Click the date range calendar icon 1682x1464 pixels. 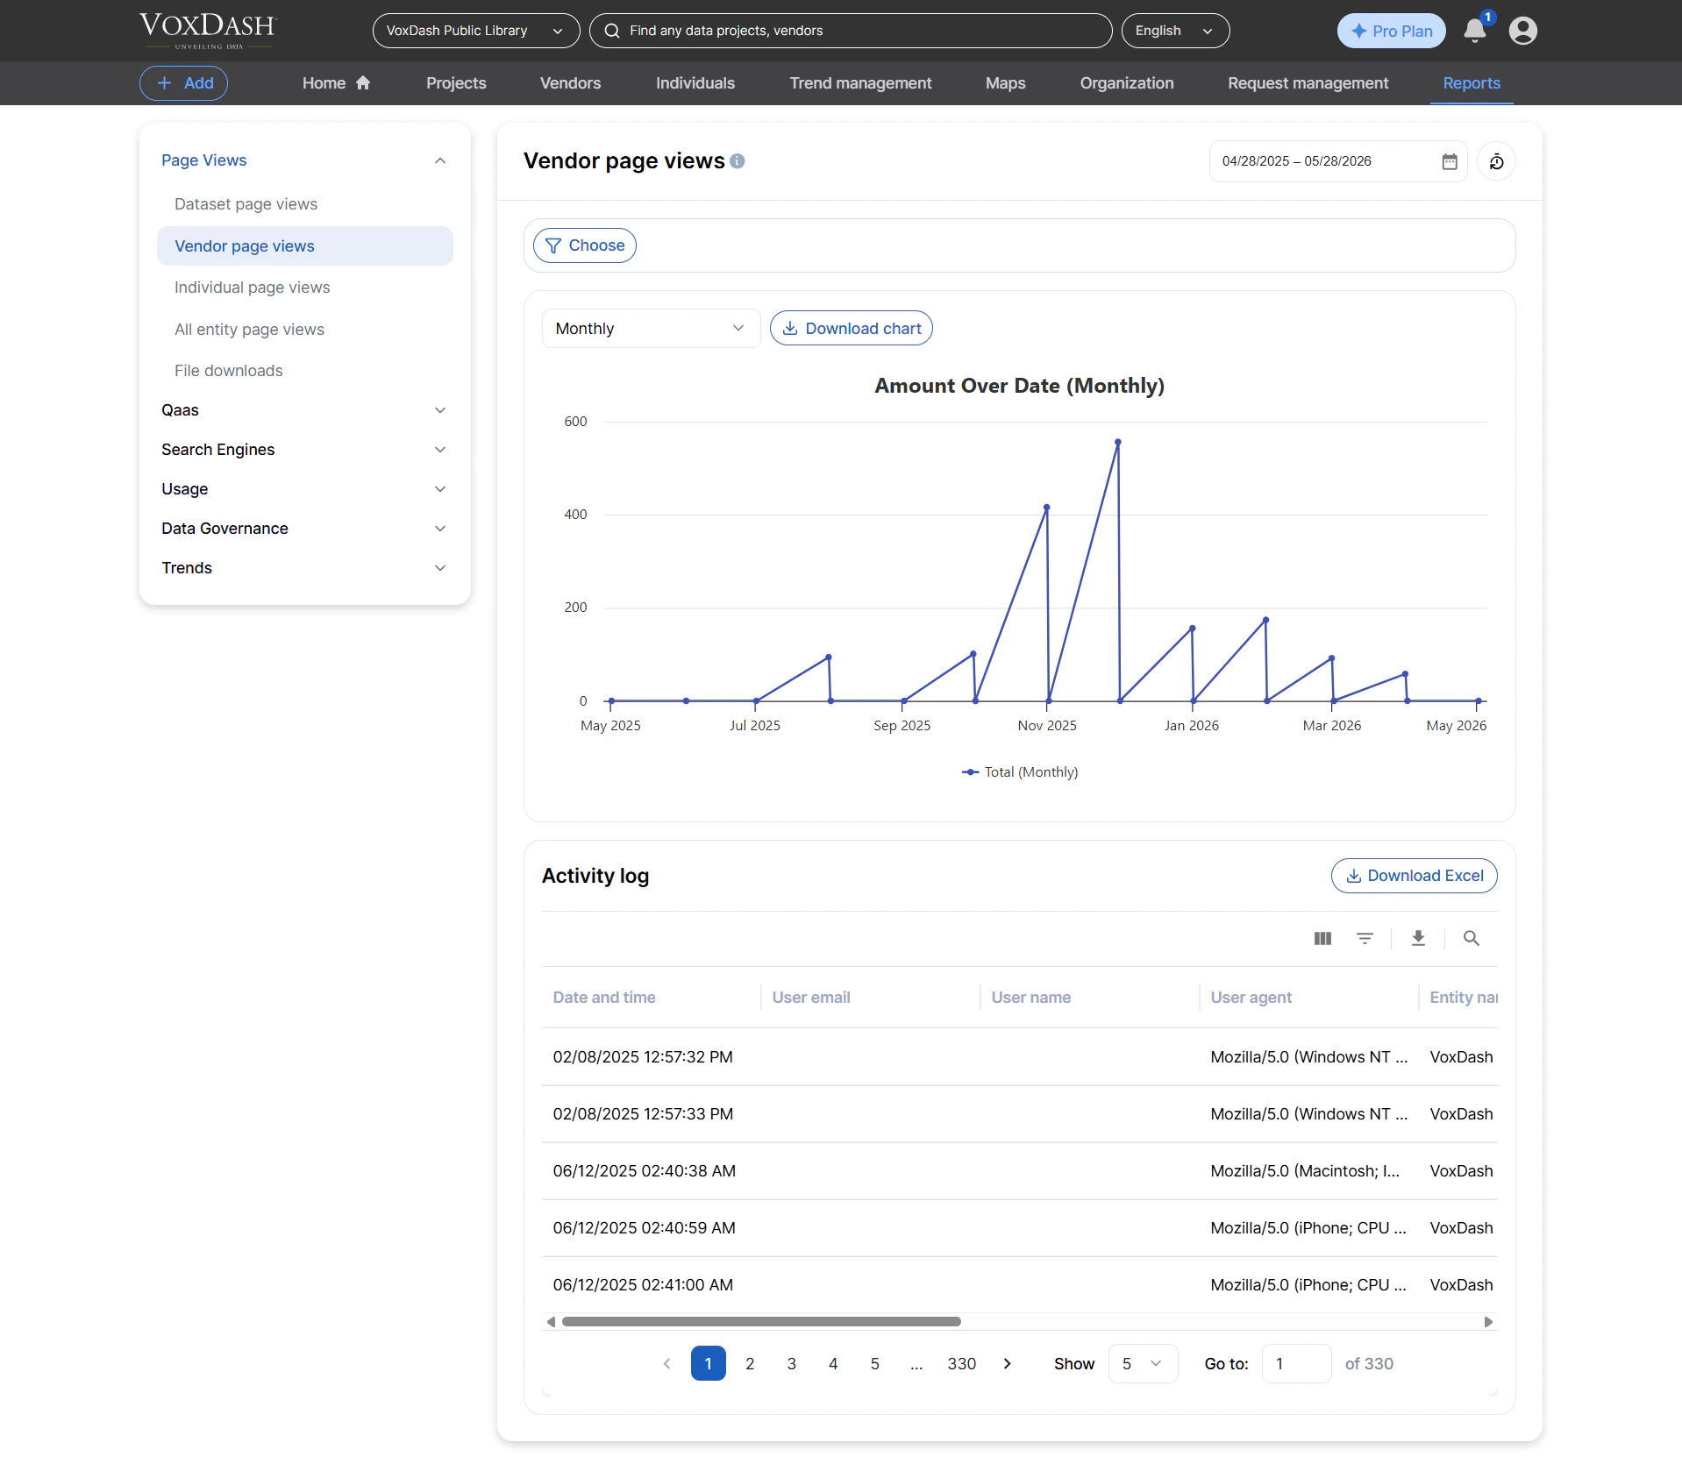click(1450, 161)
